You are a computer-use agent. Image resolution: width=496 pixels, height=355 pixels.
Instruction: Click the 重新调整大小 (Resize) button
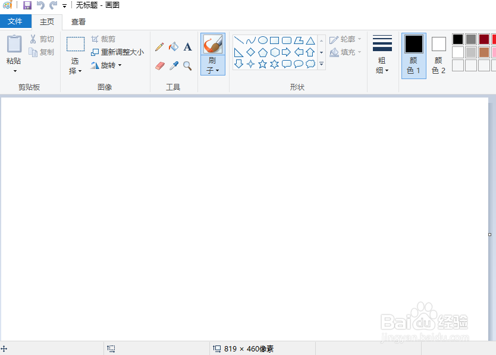point(117,52)
